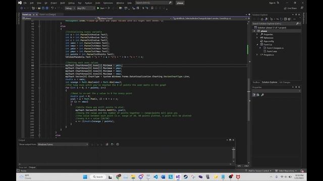This screenshot has height=181, width=323.
Task: Collapse the else block outline marker
Action: 39,26
